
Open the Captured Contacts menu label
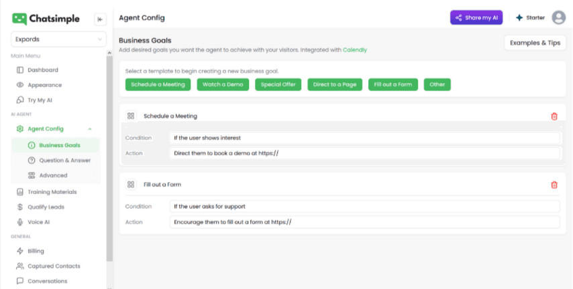point(54,266)
